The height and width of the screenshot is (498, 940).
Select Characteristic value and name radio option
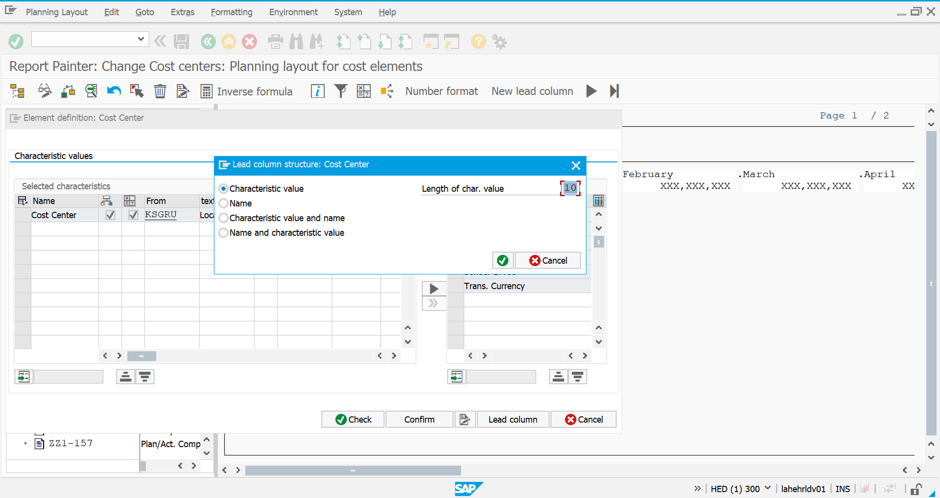click(223, 218)
